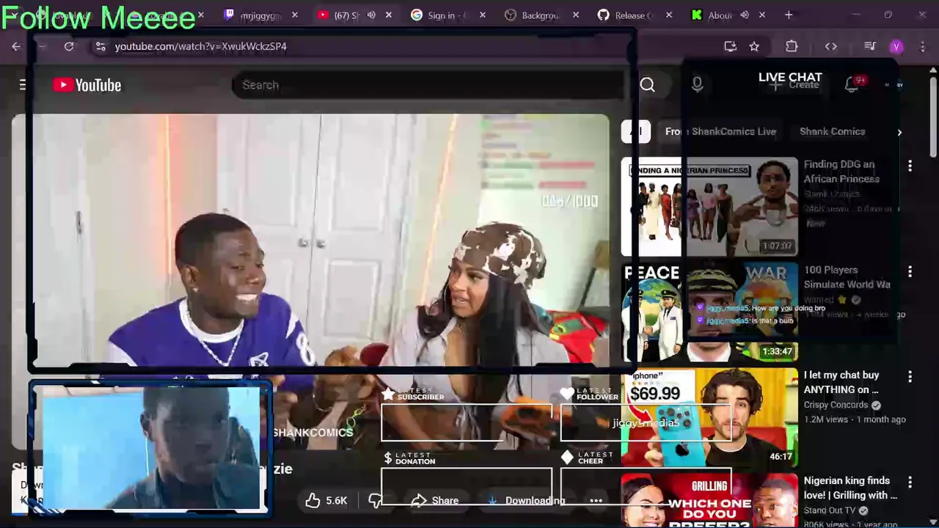Screen dimensions: 939x528
Task: Open the Grilling video thumbnail
Action: [709, 501]
